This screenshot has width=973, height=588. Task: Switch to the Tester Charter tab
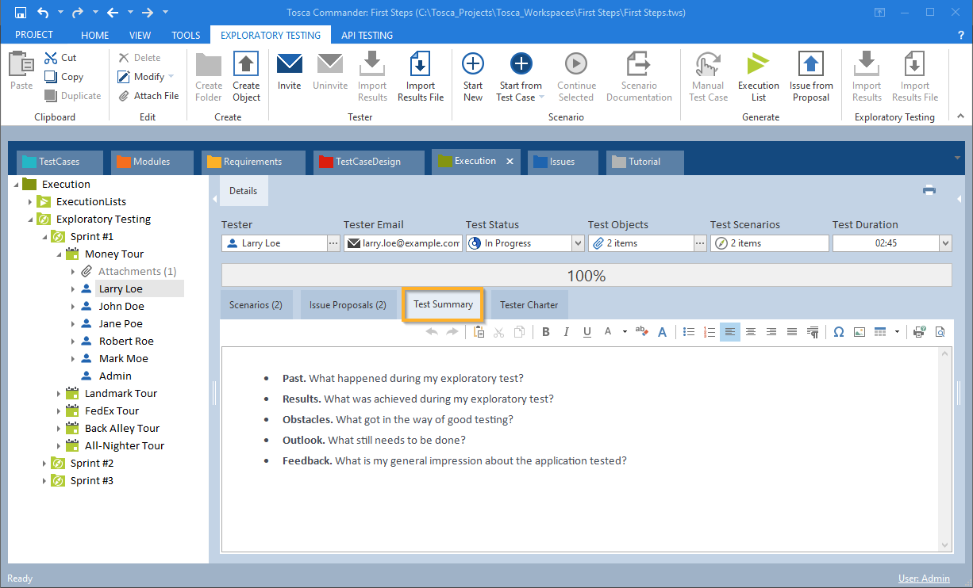tap(529, 305)
